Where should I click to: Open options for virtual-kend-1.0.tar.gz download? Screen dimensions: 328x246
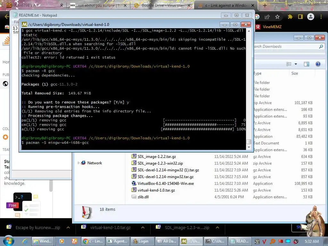click(x=143, y=228)
